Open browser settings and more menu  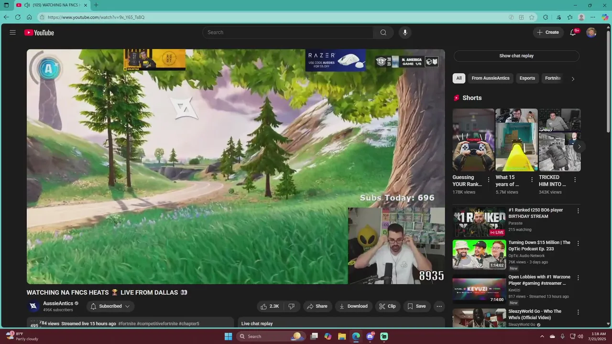pos(593,17)
